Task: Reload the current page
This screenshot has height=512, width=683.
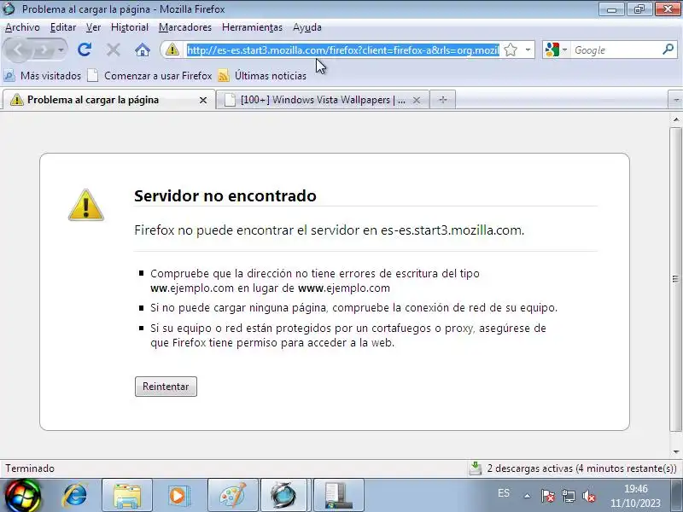Action: pos(85,50)
